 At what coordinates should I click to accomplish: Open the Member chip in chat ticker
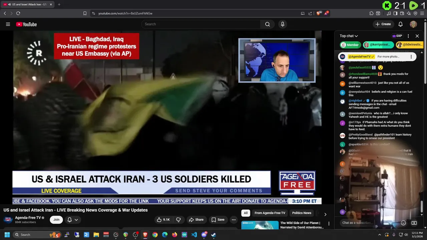[350, 45]
